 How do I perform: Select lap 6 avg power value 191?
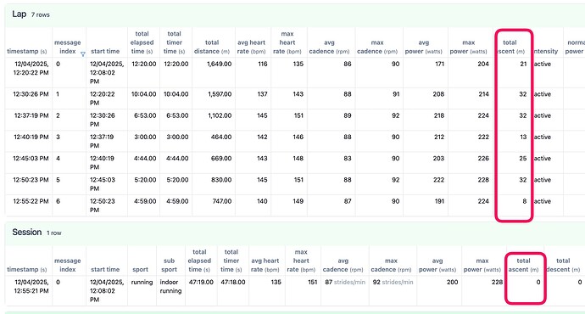pyautogui.click(x=439, y=201)
